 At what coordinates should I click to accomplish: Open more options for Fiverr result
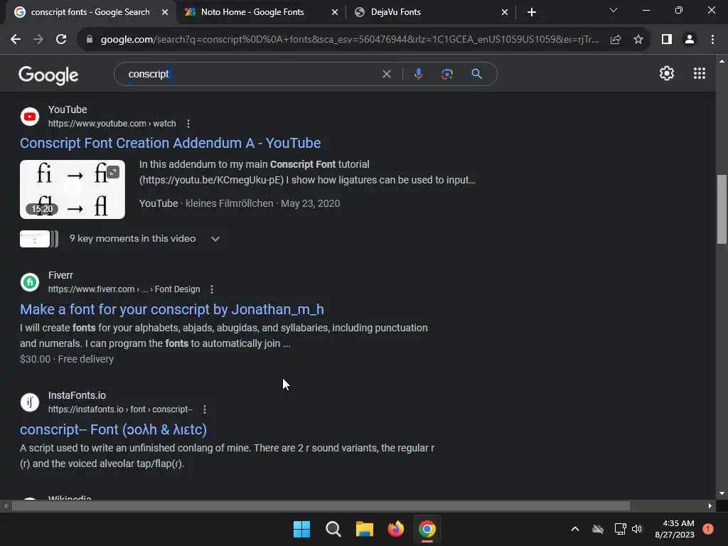pyautogui.click(x=212, y=289)
